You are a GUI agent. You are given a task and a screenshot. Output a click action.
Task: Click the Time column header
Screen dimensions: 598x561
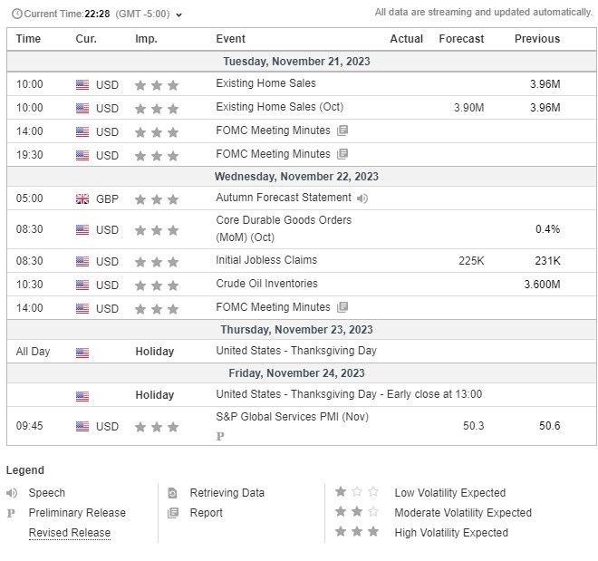28,39
